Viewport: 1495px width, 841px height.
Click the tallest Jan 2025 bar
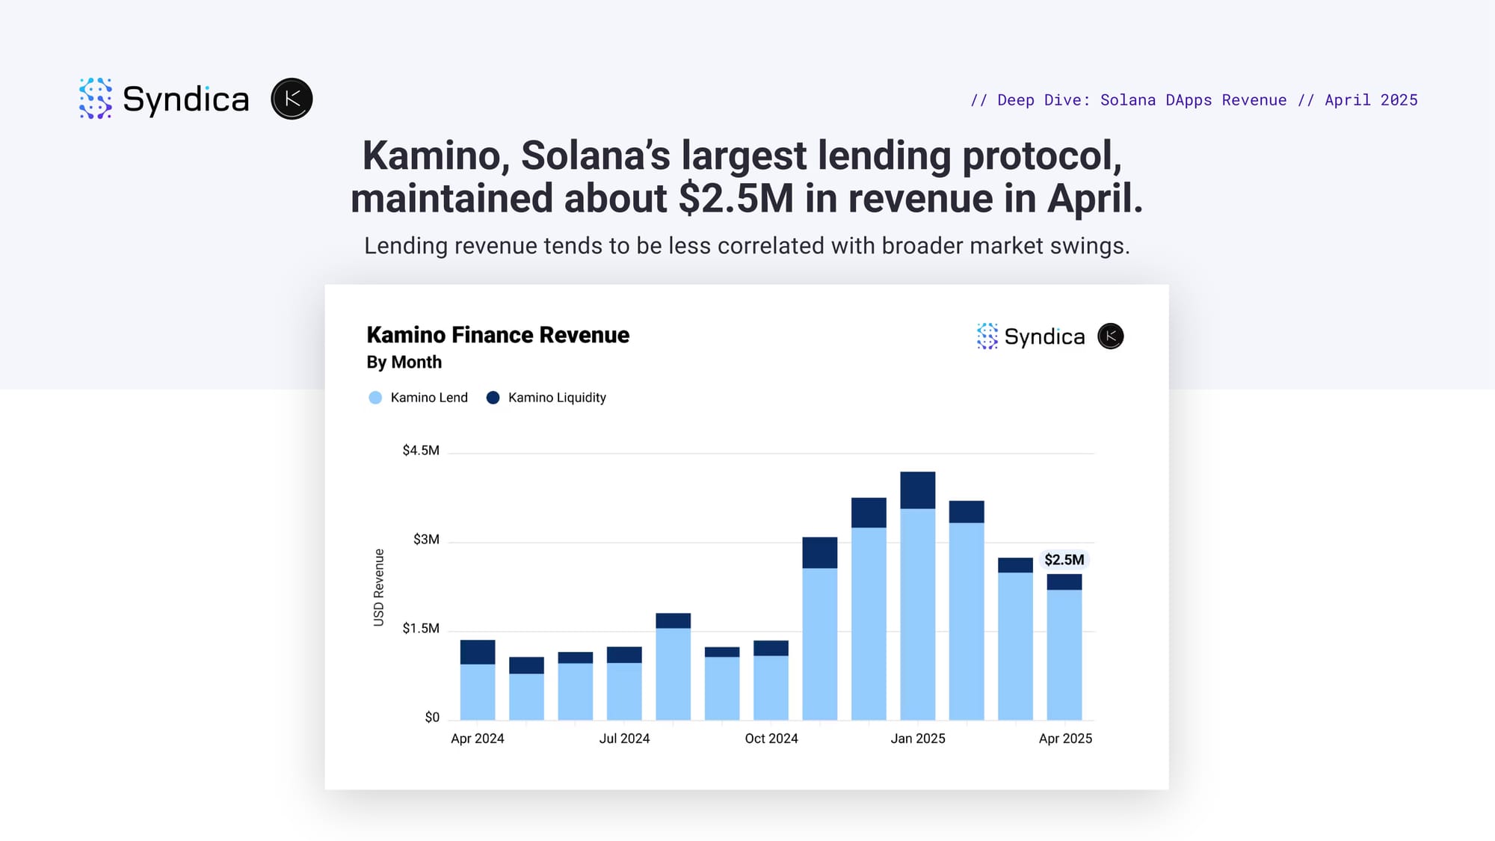coord(918,596)
